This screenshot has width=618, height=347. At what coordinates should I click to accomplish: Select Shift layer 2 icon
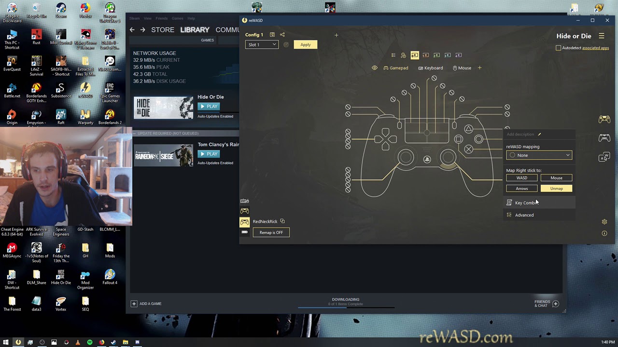pos(436,55)
